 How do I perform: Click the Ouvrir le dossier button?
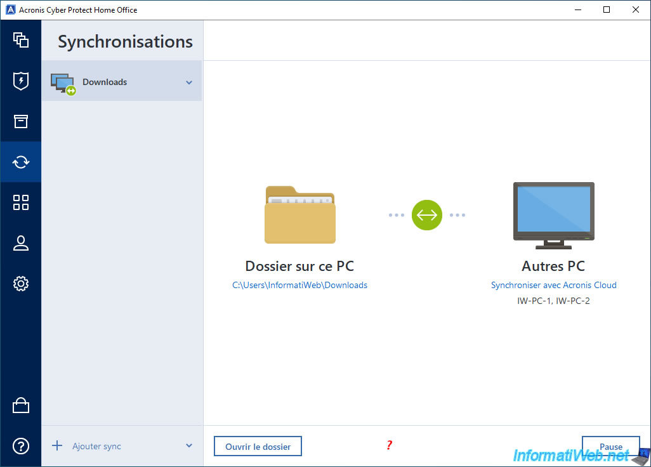pyautogui.click(x=258, y=447)
